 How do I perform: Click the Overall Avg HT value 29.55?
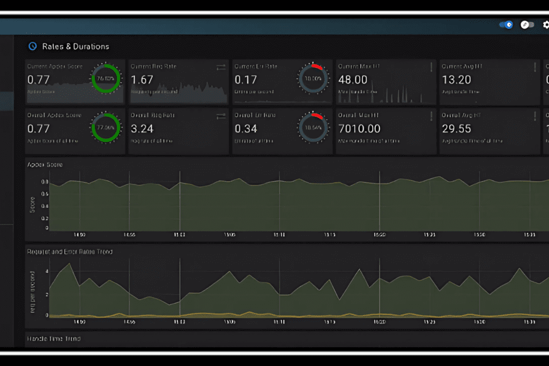[456, 129]
